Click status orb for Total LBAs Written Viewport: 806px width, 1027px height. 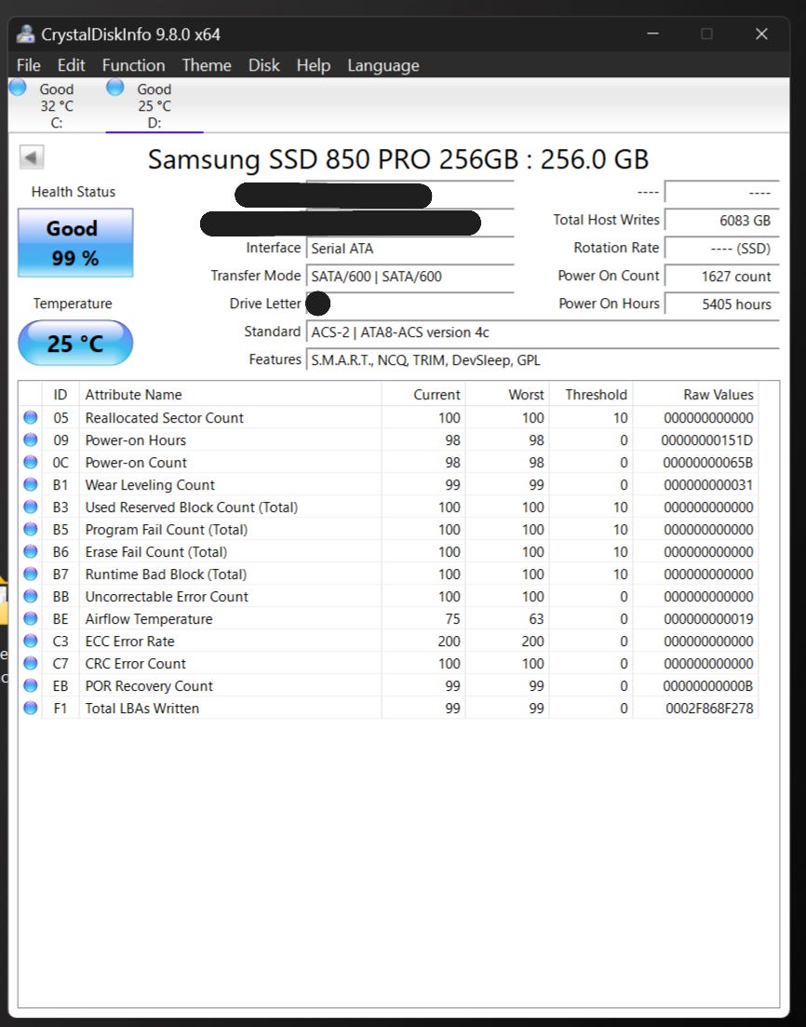[x=30, y=708]
